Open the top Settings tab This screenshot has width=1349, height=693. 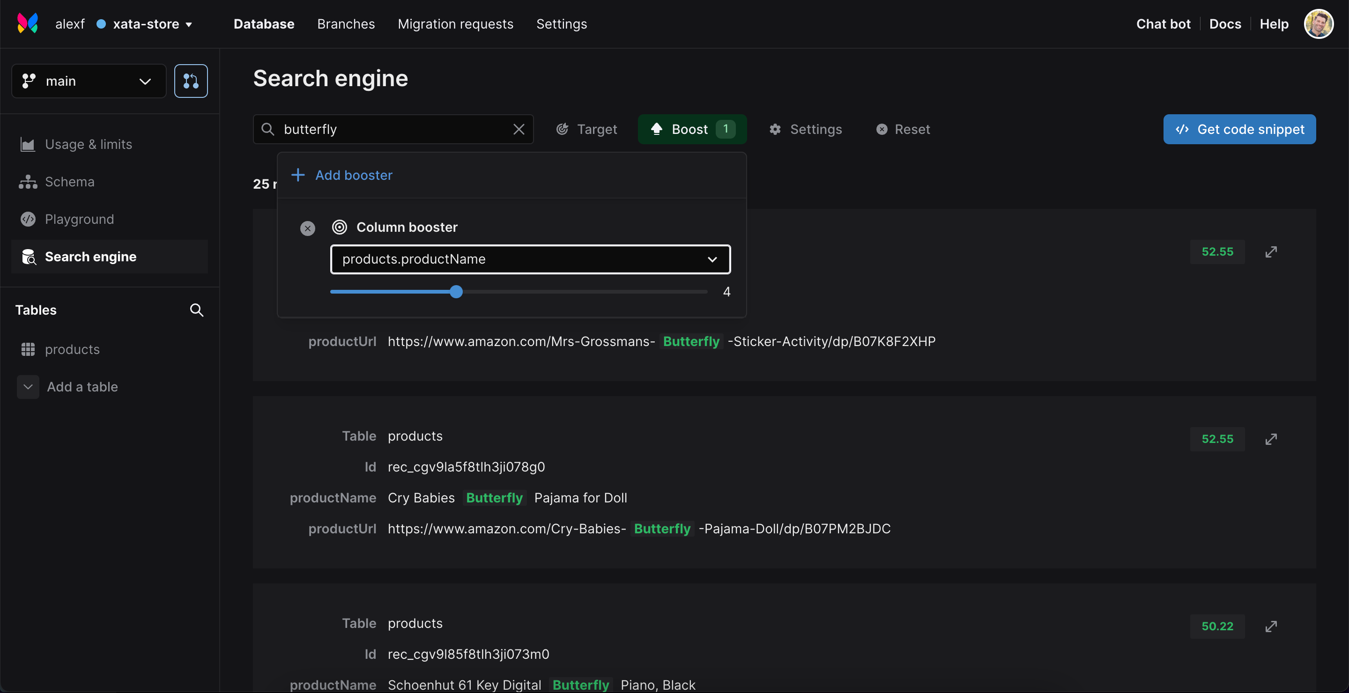pos(562,24)
